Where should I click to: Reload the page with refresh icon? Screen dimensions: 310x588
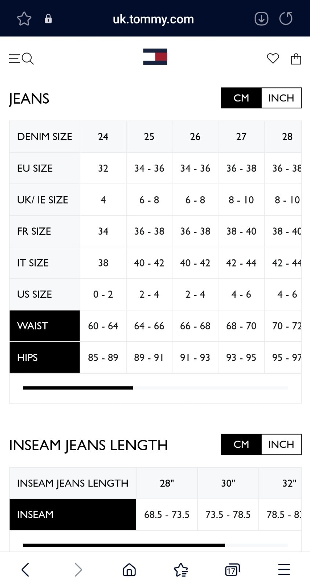(x=286, y=19)
